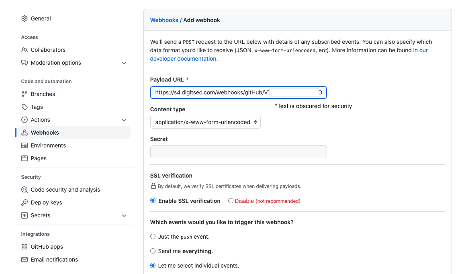Click the Collaborators people icon
The width and height of the screenshot is (460, 274).
(25, 50)
